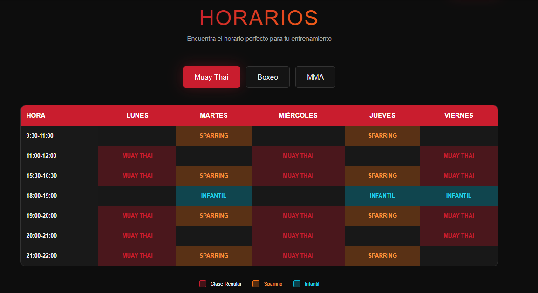The width and height of the screenshot is (538, 293).
Task: Click the 'Infantil' legend label text
Action: [312, 284]
